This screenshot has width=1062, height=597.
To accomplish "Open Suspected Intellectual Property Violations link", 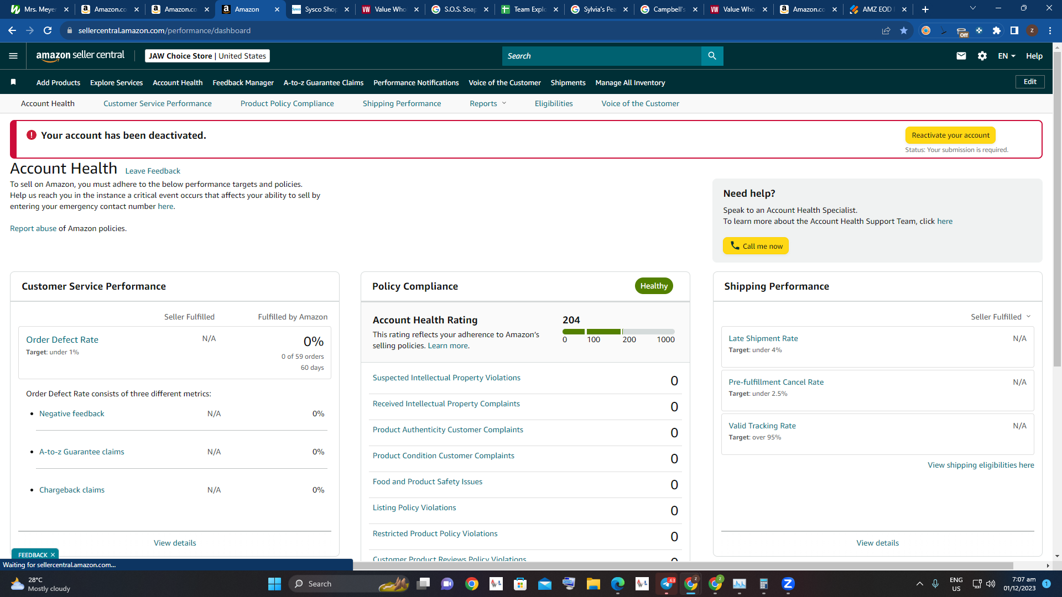I will [x=446, y=378].
